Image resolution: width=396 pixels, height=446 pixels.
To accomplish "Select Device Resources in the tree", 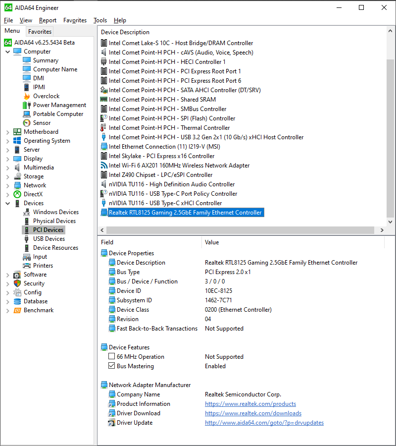I will (55, 248).
